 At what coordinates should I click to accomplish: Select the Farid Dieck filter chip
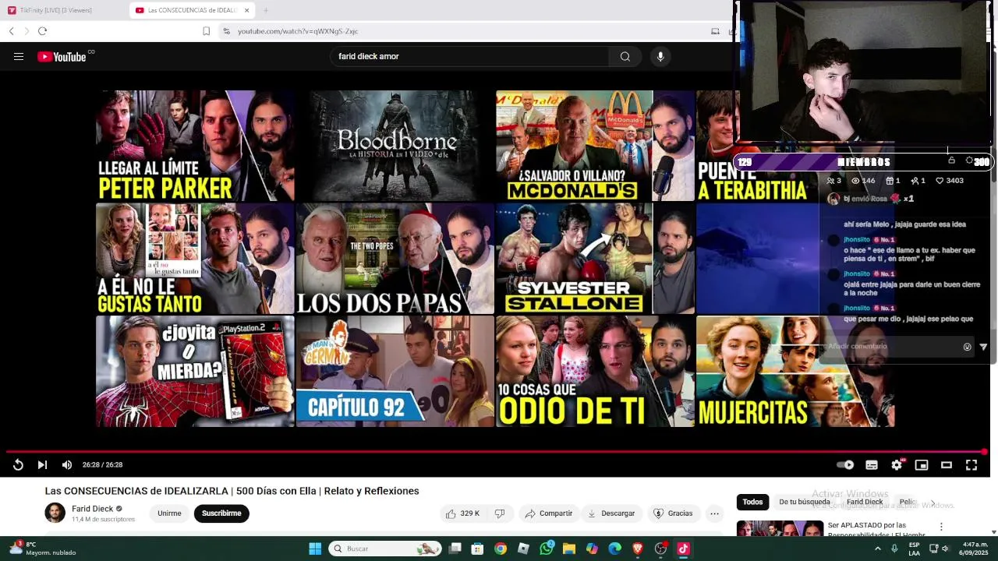coord(865,502)
